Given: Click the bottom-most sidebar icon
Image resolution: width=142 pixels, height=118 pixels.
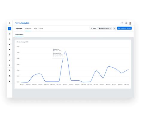Looking at the screenshot, I should coord(10,81).
